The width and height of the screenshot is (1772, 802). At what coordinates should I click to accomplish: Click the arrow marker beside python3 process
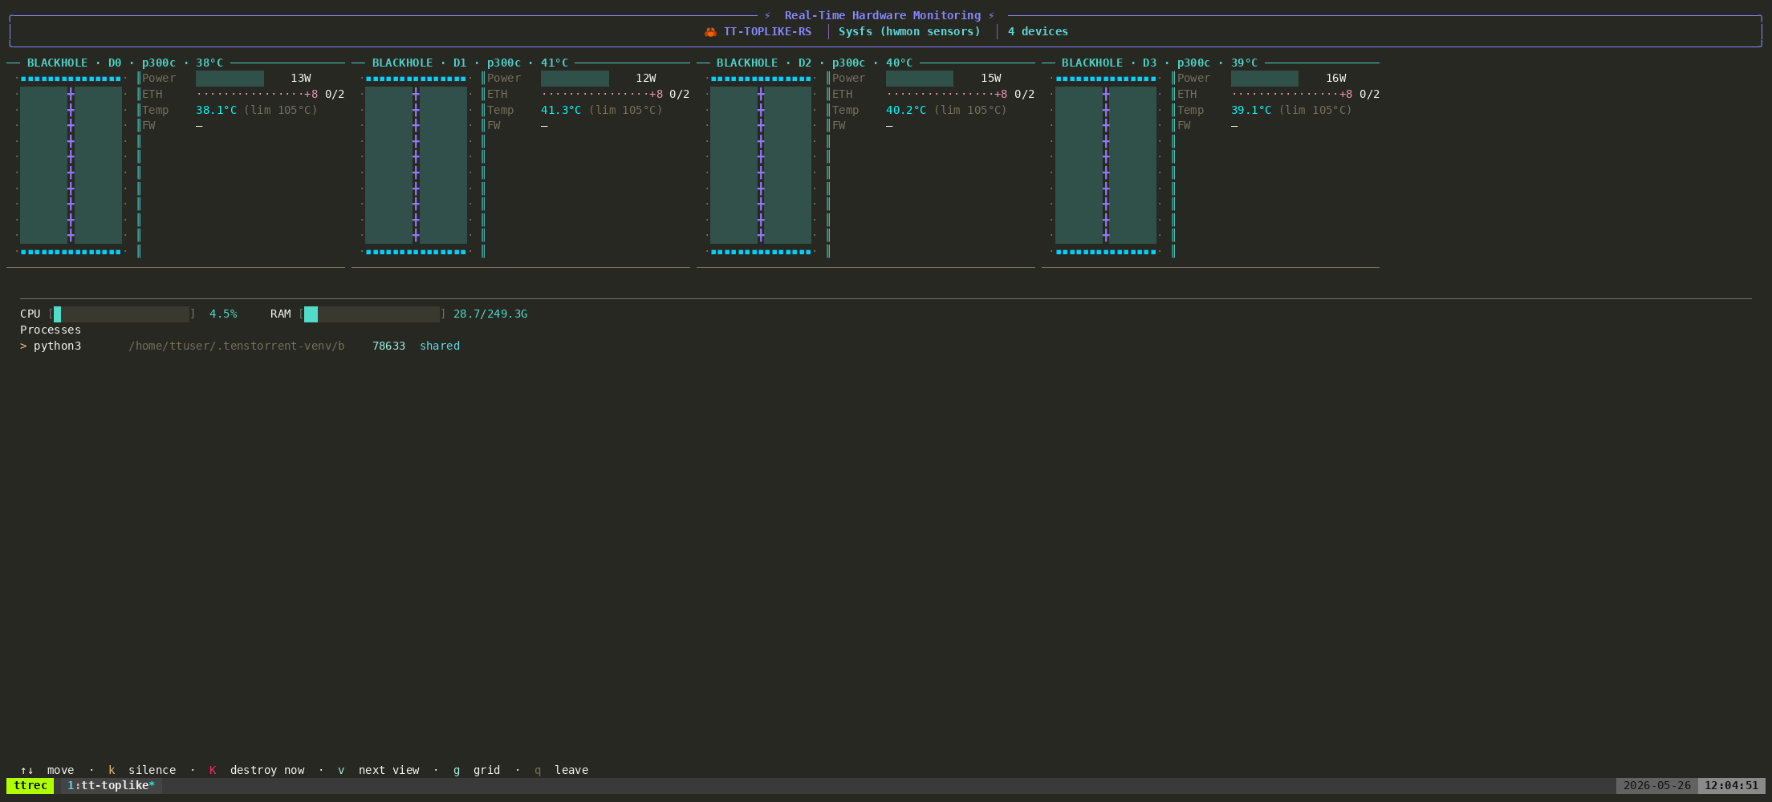(x=23, y=346)
